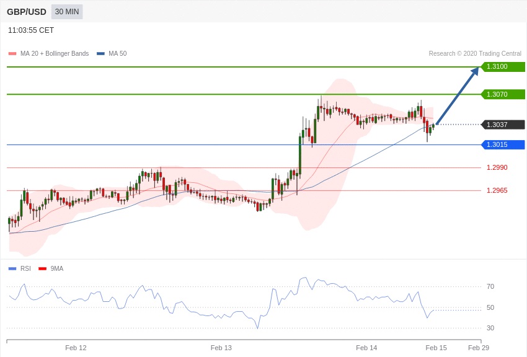Screen dimensions: 527x357
Task: Click the Feb 12 date axis label
Action: pos(76,348)
